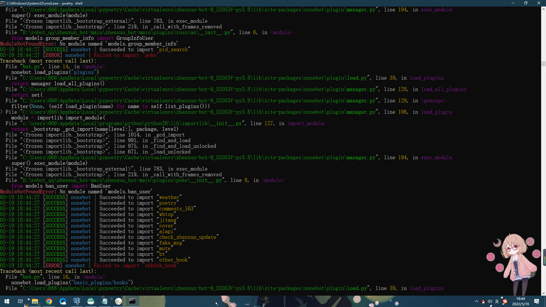Click the window title "poetry shell" text

click(72, 3)
